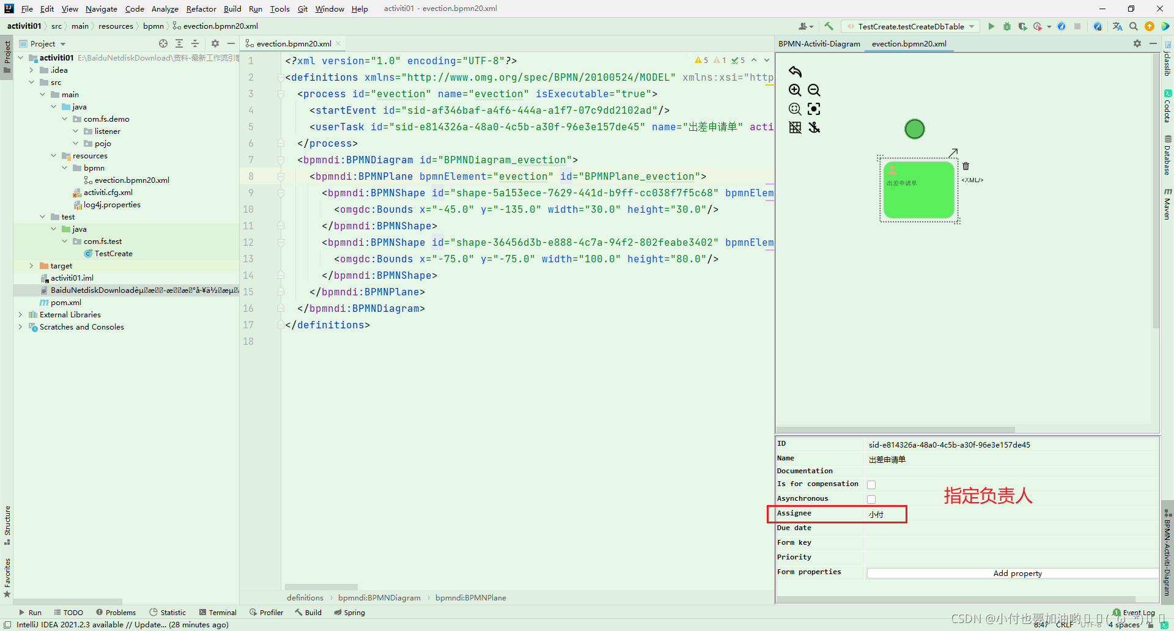Switch to BPMN-Activiti-Diagram tab
The width and height of the screenshot is (1174, 631).
pos(819,43)
